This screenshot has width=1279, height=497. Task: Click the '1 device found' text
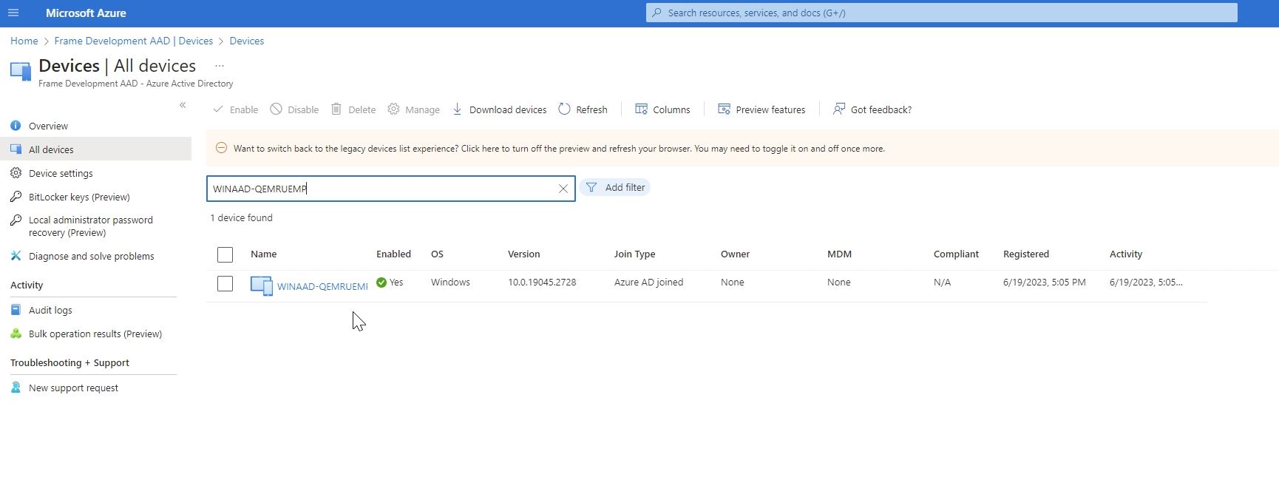pos(241,217)
